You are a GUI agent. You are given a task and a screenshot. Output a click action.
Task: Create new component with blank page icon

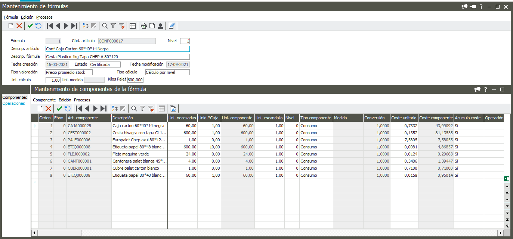40,109
